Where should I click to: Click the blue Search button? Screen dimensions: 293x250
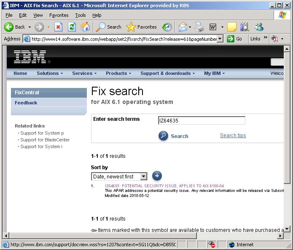click(173, 136)
